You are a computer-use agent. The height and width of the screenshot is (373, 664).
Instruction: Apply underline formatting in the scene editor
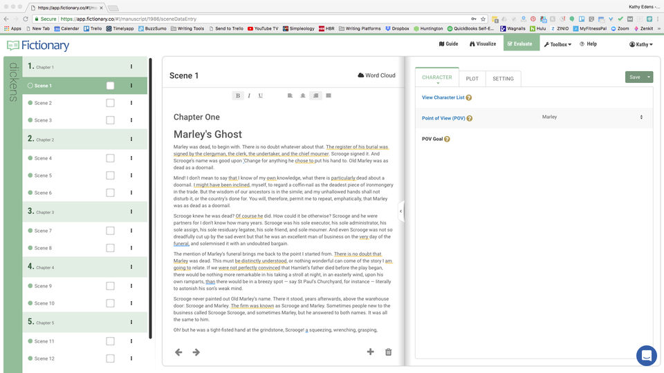point(261,95)
